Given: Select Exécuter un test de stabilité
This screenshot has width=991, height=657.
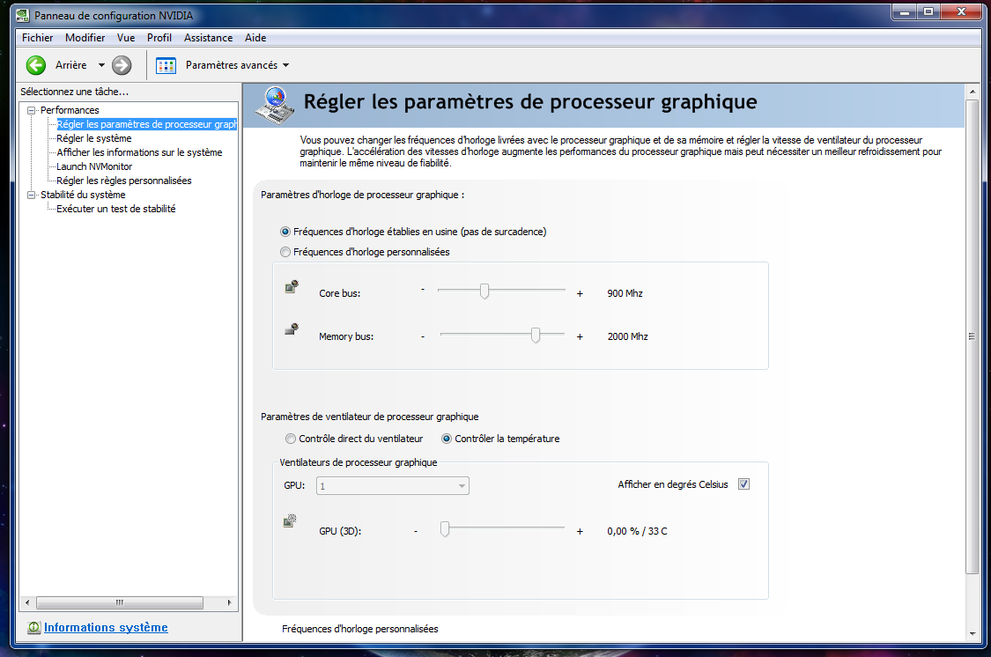Looking at the screenshot, I should [115, 209].
